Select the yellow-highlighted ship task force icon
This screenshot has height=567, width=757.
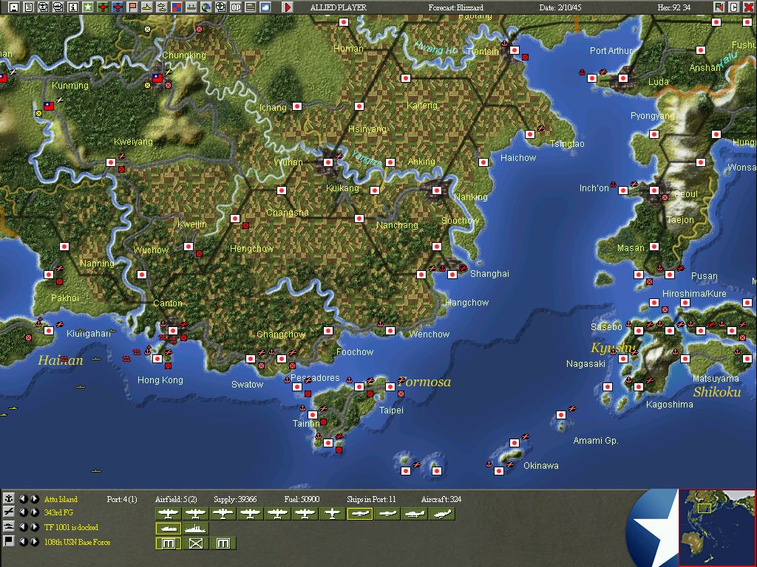pos(168,529)
